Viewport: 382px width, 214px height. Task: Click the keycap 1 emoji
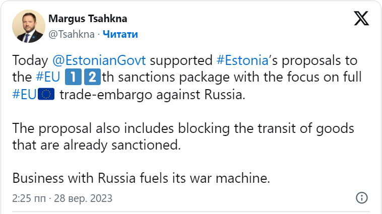coord(73,77)
